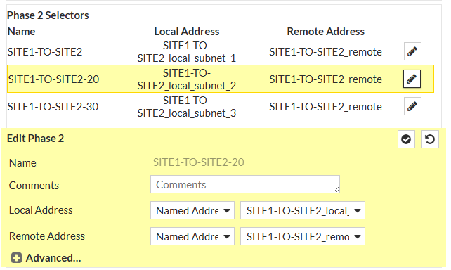This screenshot has height=270, width=451.
Task: Click the Name column header
Action: point(22,32)
